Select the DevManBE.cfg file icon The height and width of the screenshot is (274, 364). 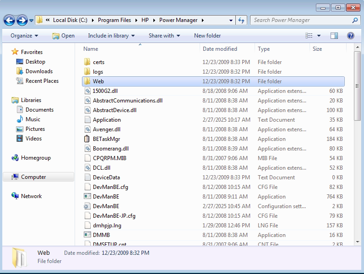click(x=87, y=187)
